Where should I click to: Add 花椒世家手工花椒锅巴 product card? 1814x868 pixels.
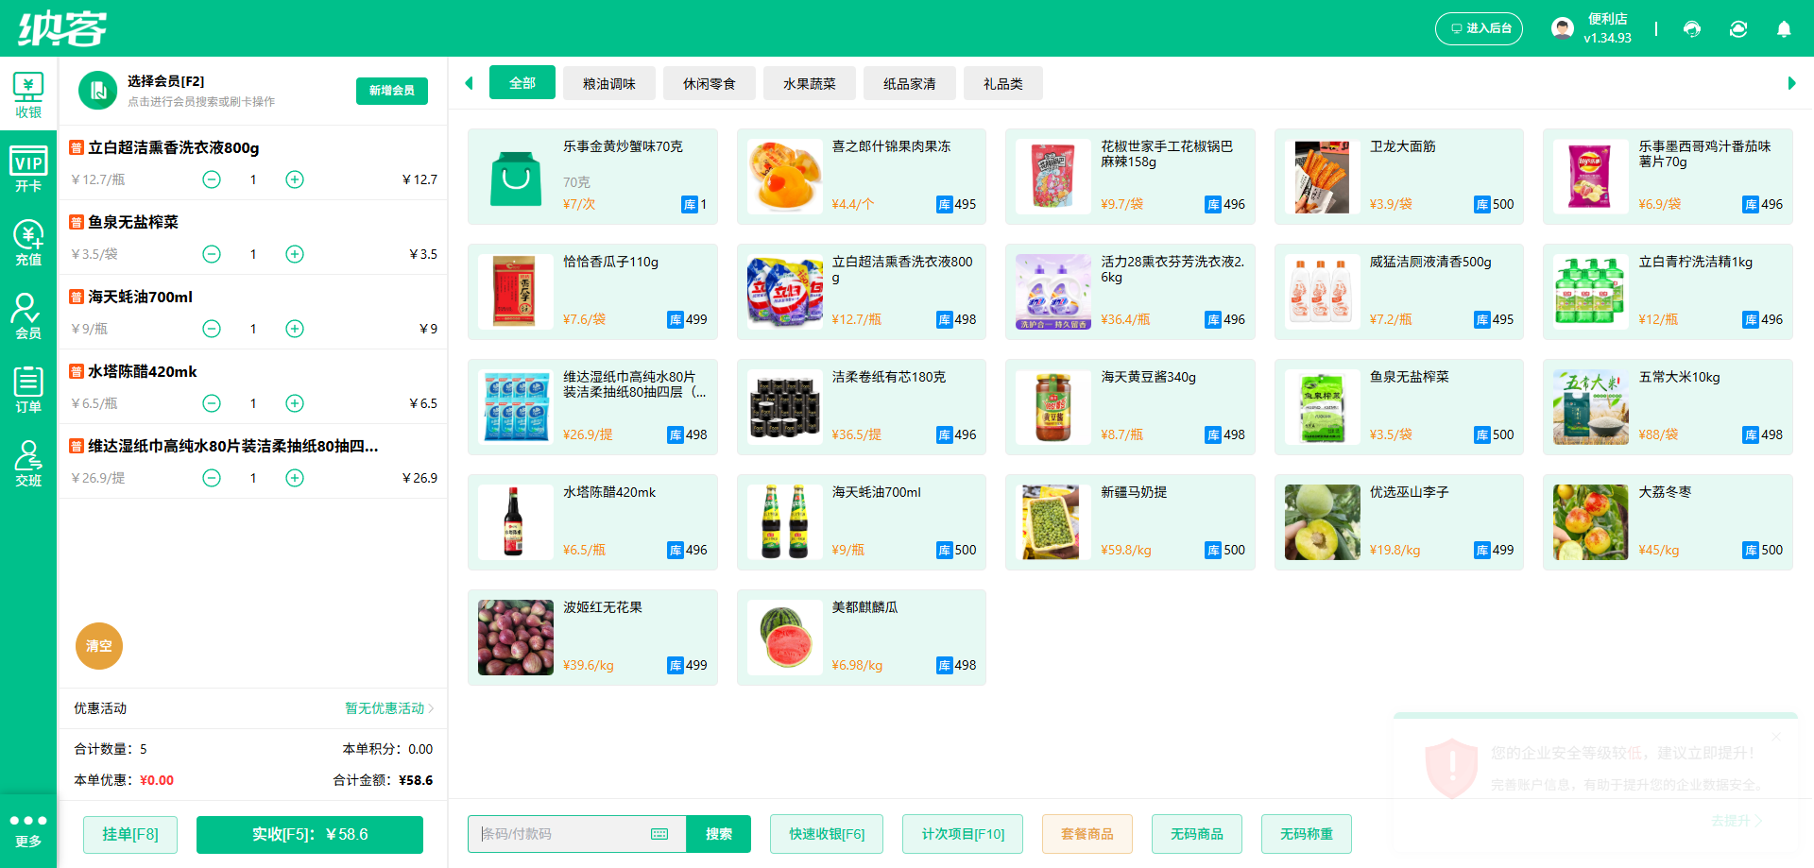[1130, 177]
